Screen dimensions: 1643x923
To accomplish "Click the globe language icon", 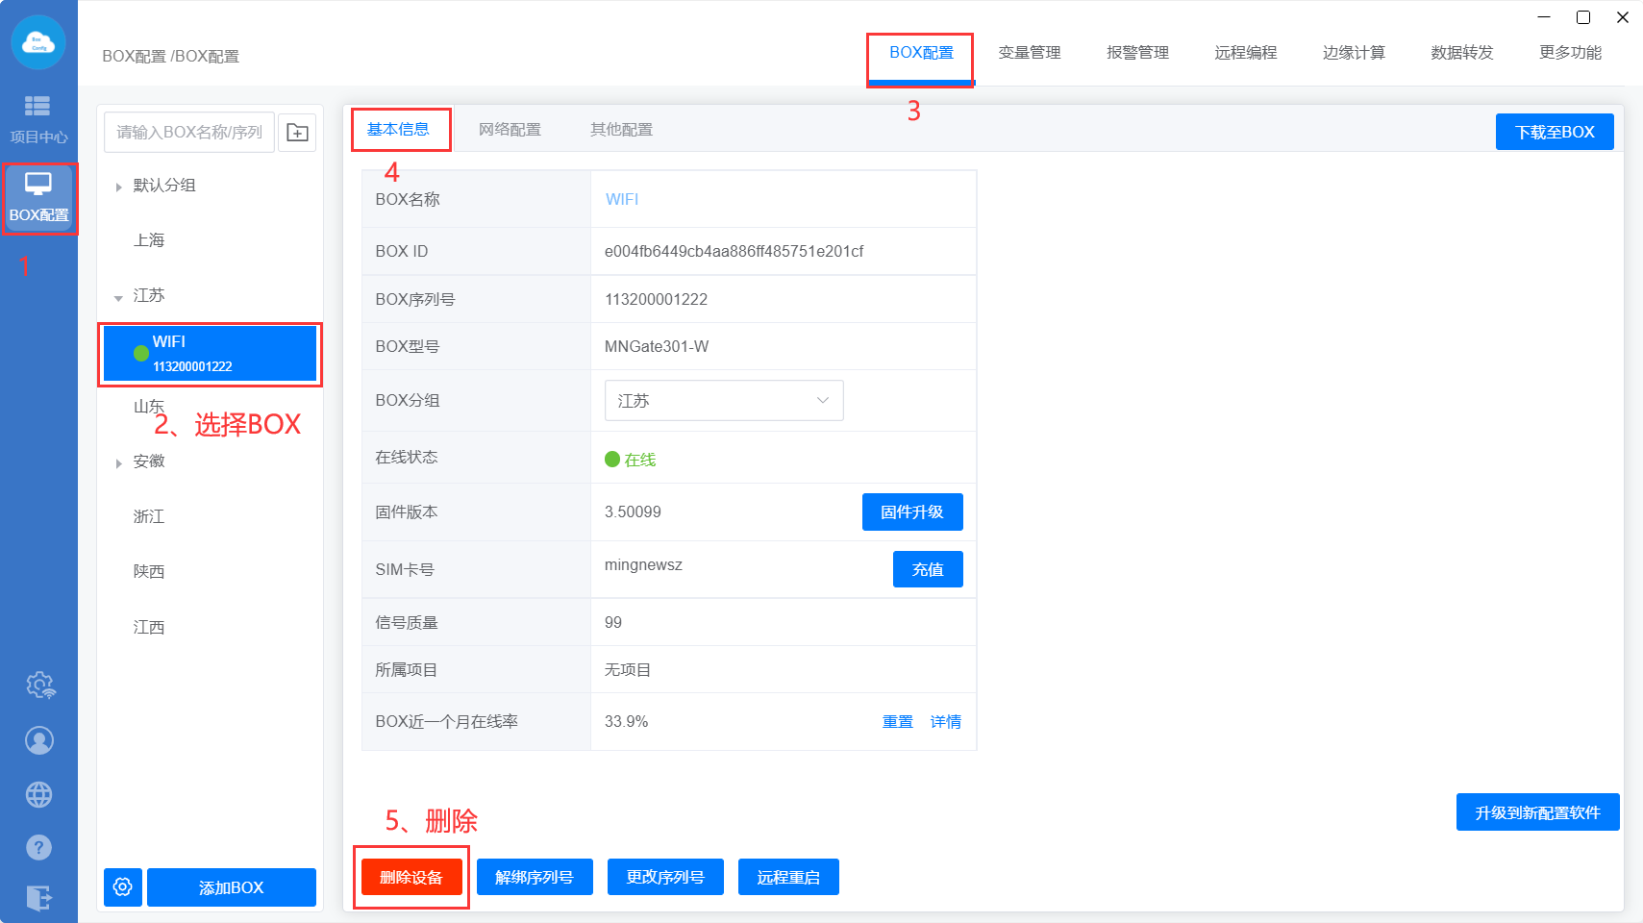I will click(x=39, y=795).
